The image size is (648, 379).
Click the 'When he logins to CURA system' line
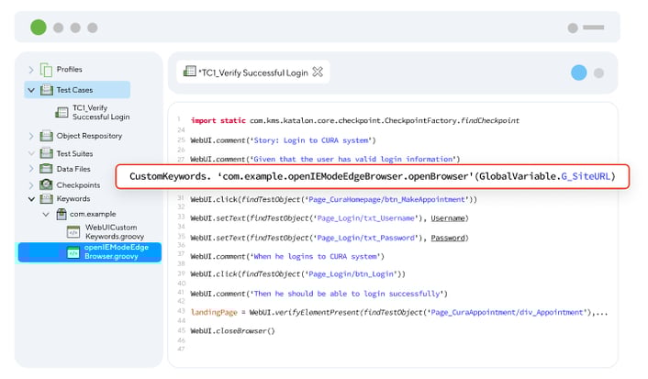point(287,257)
